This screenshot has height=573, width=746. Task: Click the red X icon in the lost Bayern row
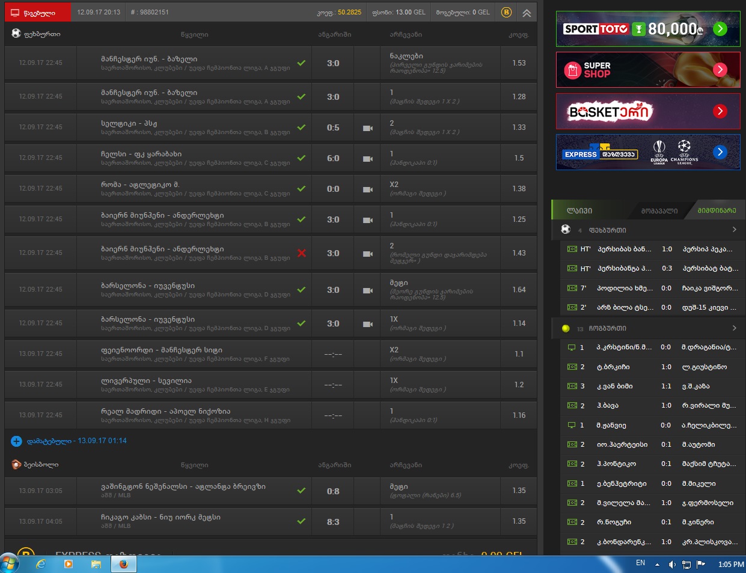(302, 253)
